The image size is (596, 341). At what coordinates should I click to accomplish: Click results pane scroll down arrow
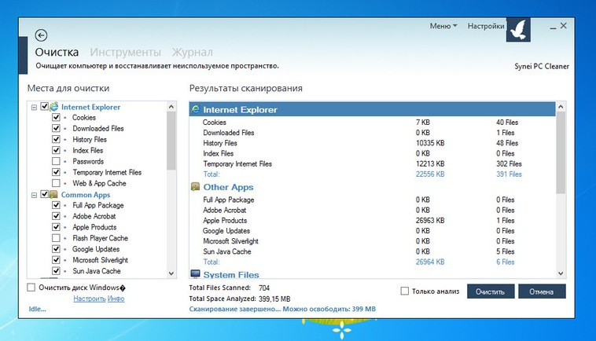[x=561, y=273]
